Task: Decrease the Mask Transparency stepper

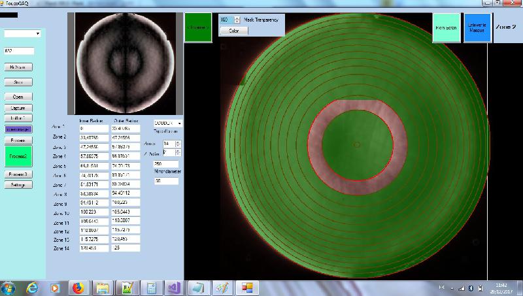Action: click(237, 22)
